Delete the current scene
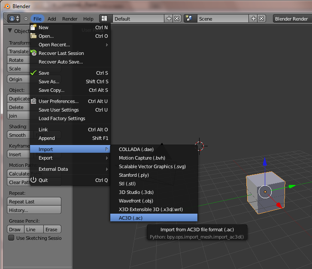The image size is (312, 269). [261, 19]
